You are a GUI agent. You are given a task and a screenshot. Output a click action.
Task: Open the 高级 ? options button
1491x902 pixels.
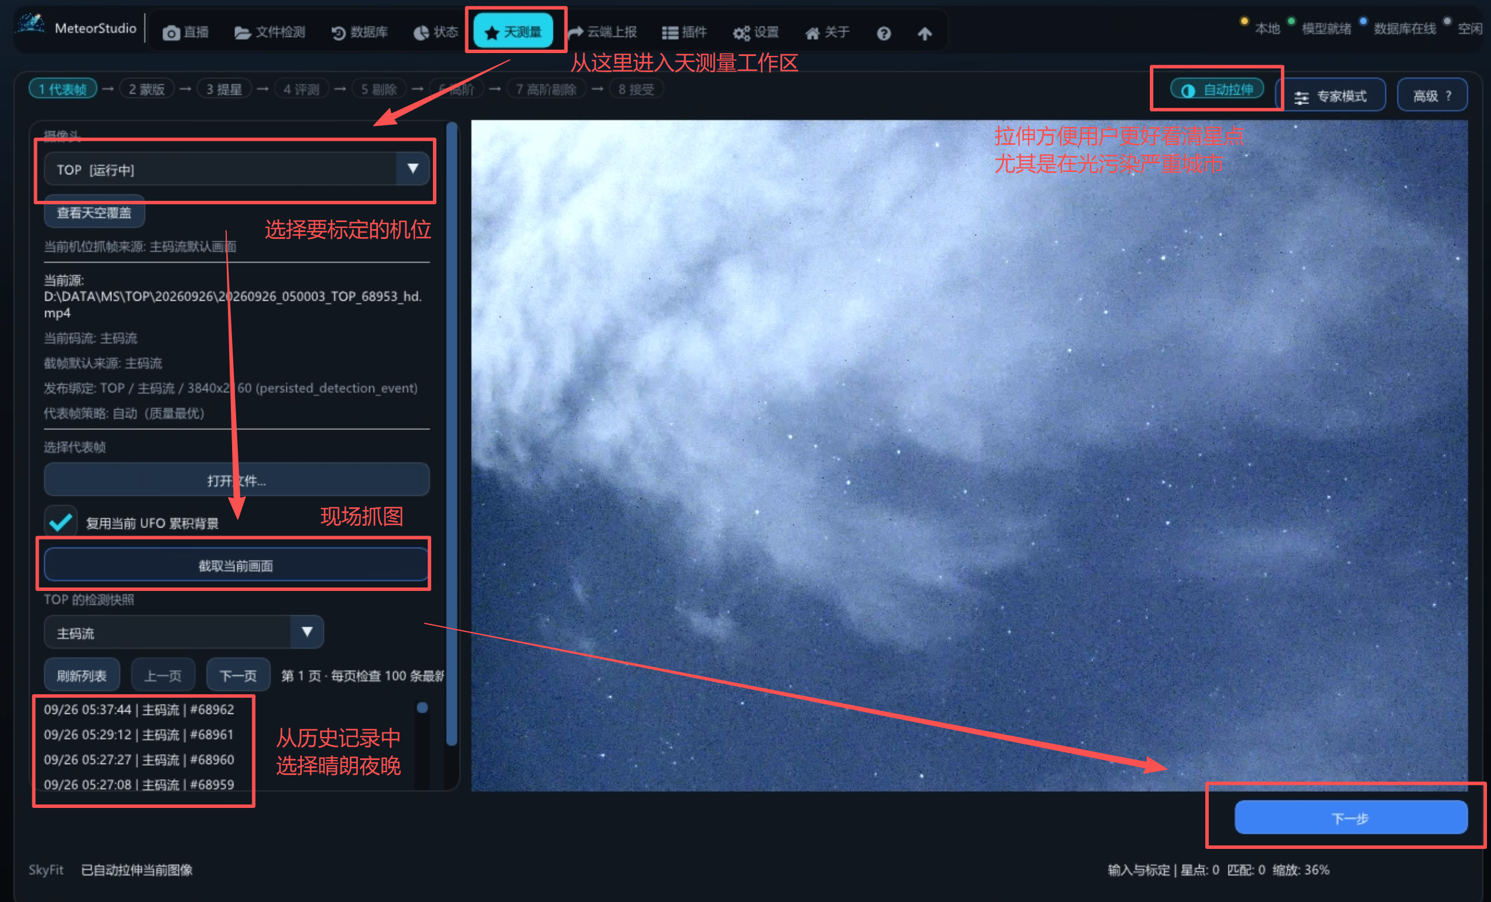1432,96
